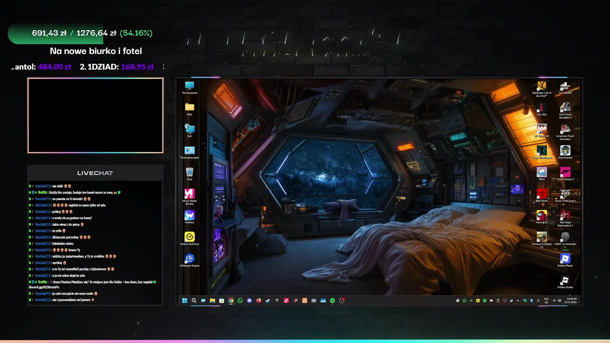
Task: Open the Windows Start menu
Action: point(184,301)
